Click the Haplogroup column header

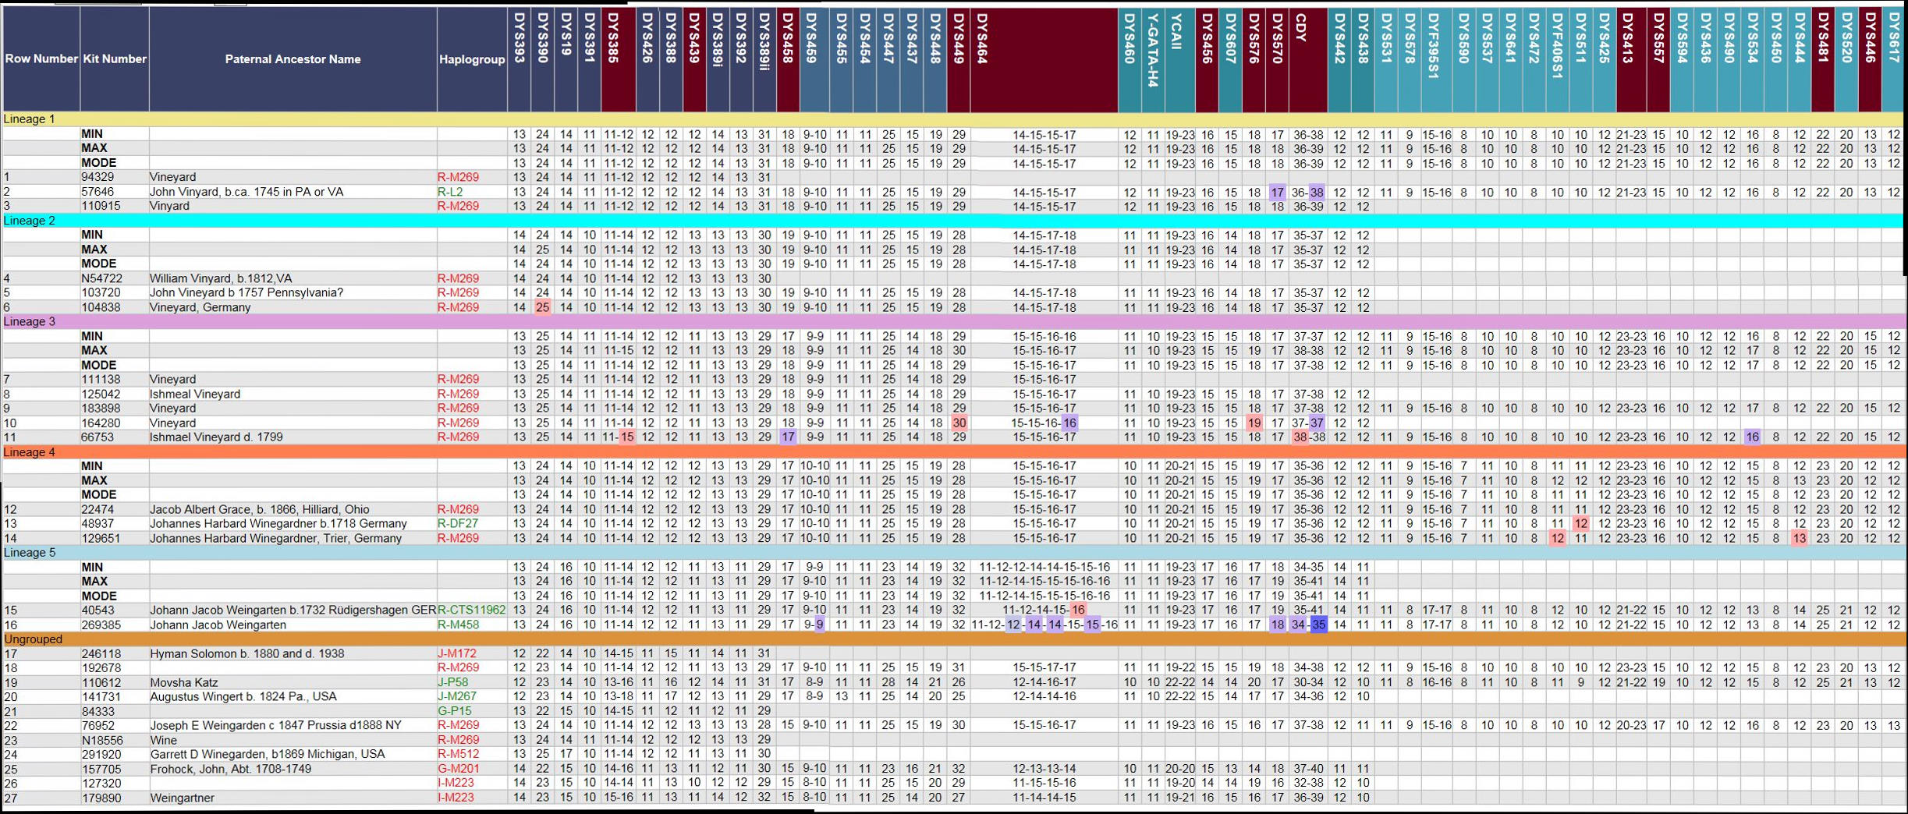tap(472, 59)
